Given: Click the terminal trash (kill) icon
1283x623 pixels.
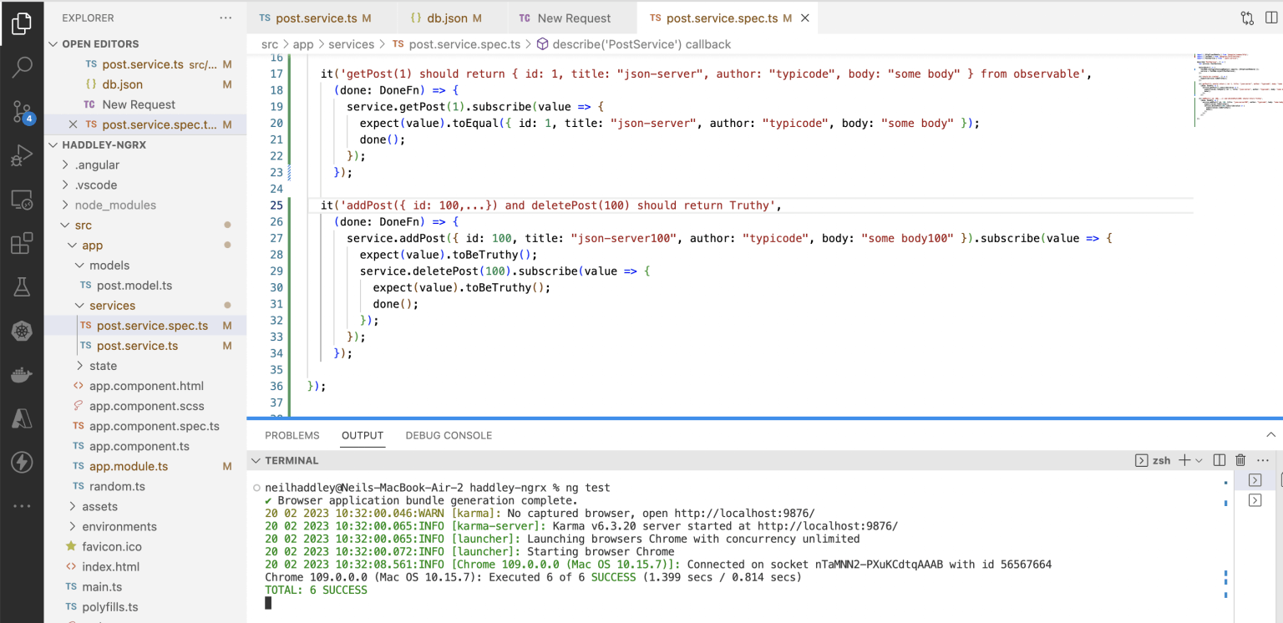Looking at the screenshot, I should pos(1240,460).
